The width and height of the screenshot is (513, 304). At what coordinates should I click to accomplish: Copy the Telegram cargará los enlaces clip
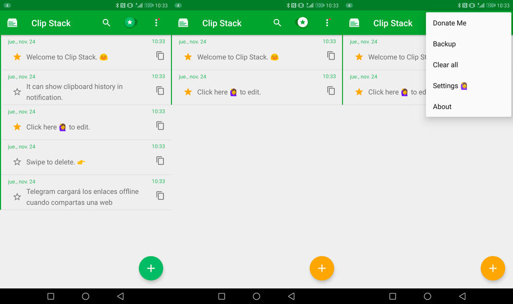[x=160, y=196]
